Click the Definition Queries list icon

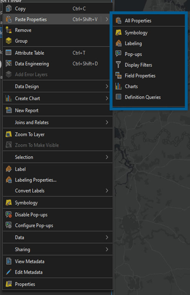tap(119, 97)
